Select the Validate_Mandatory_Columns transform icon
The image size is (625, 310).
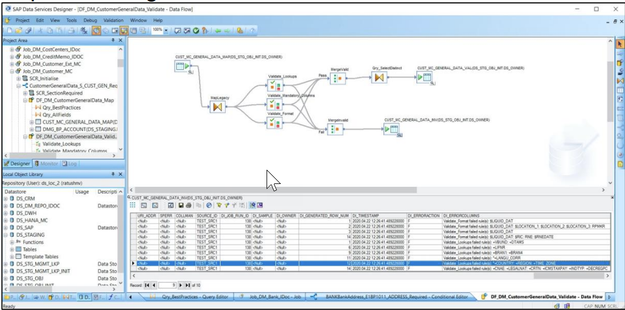[275, 105]
